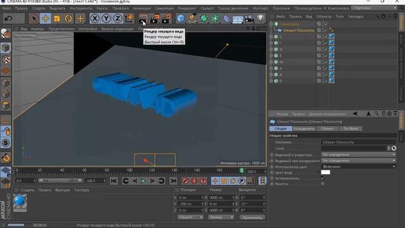Activate the Scale tool
This screenshot has width=405, height=228.
[x=57, y=18]
